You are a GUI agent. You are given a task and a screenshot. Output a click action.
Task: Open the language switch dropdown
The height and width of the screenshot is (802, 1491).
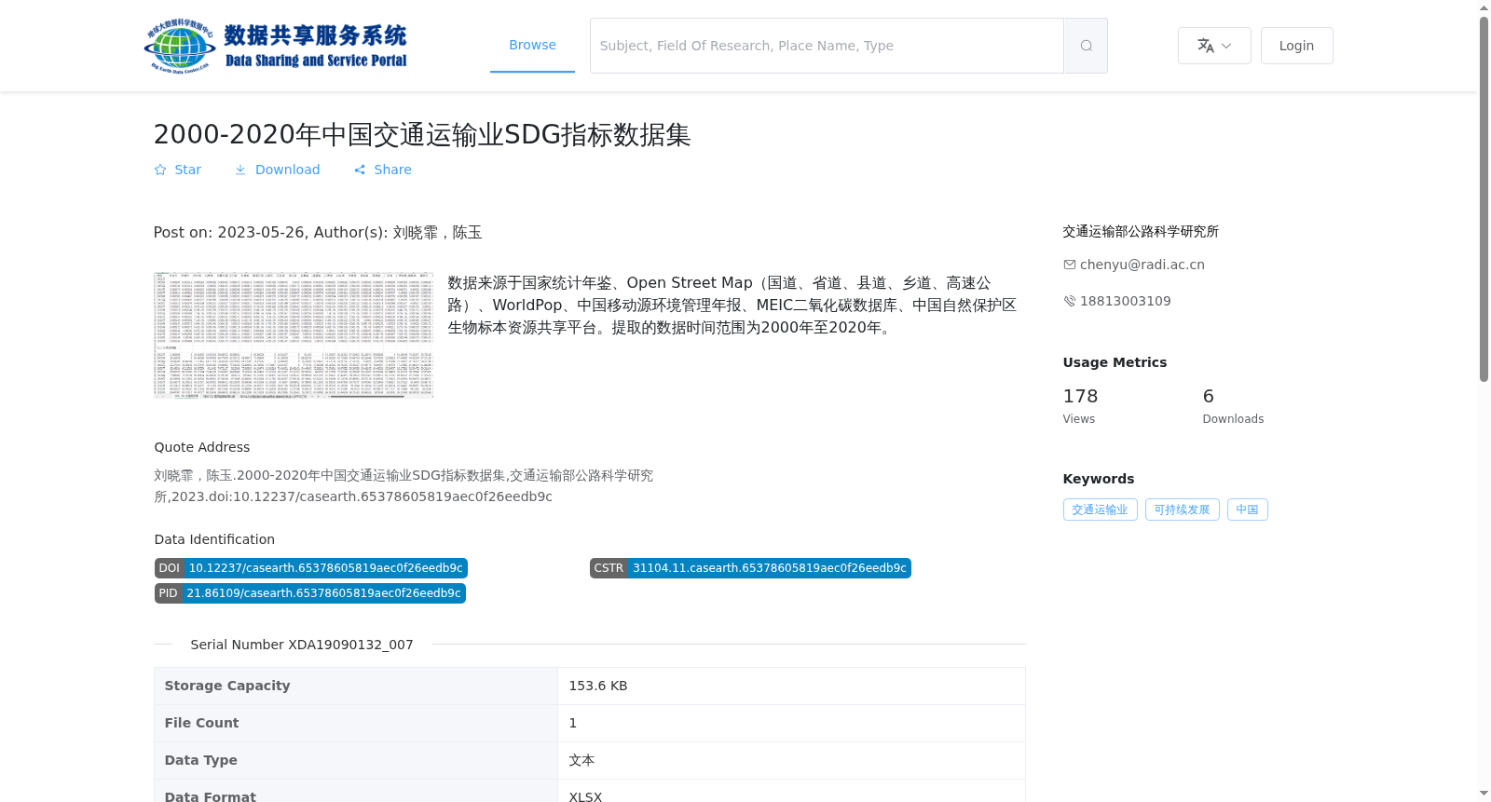point(1214,46)
